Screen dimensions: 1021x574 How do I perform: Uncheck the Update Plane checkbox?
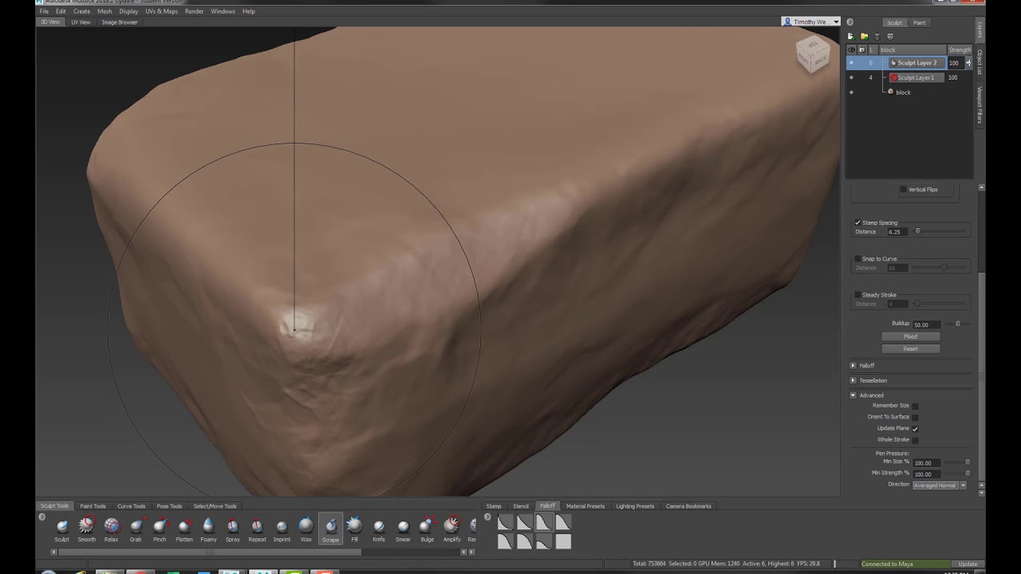[x=915, y=429]
